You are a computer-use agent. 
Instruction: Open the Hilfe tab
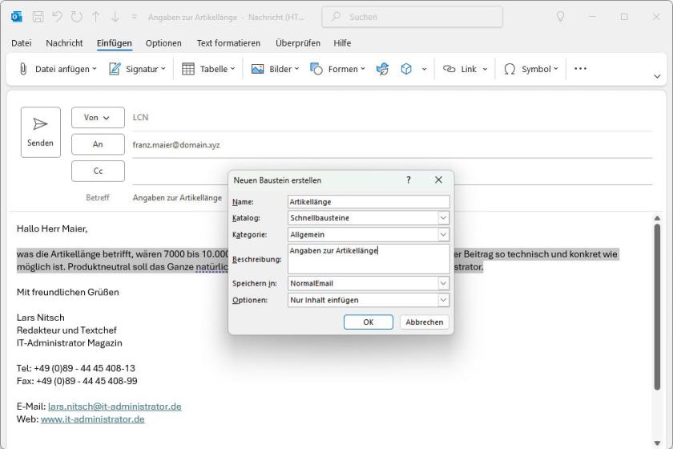point(342,43)
